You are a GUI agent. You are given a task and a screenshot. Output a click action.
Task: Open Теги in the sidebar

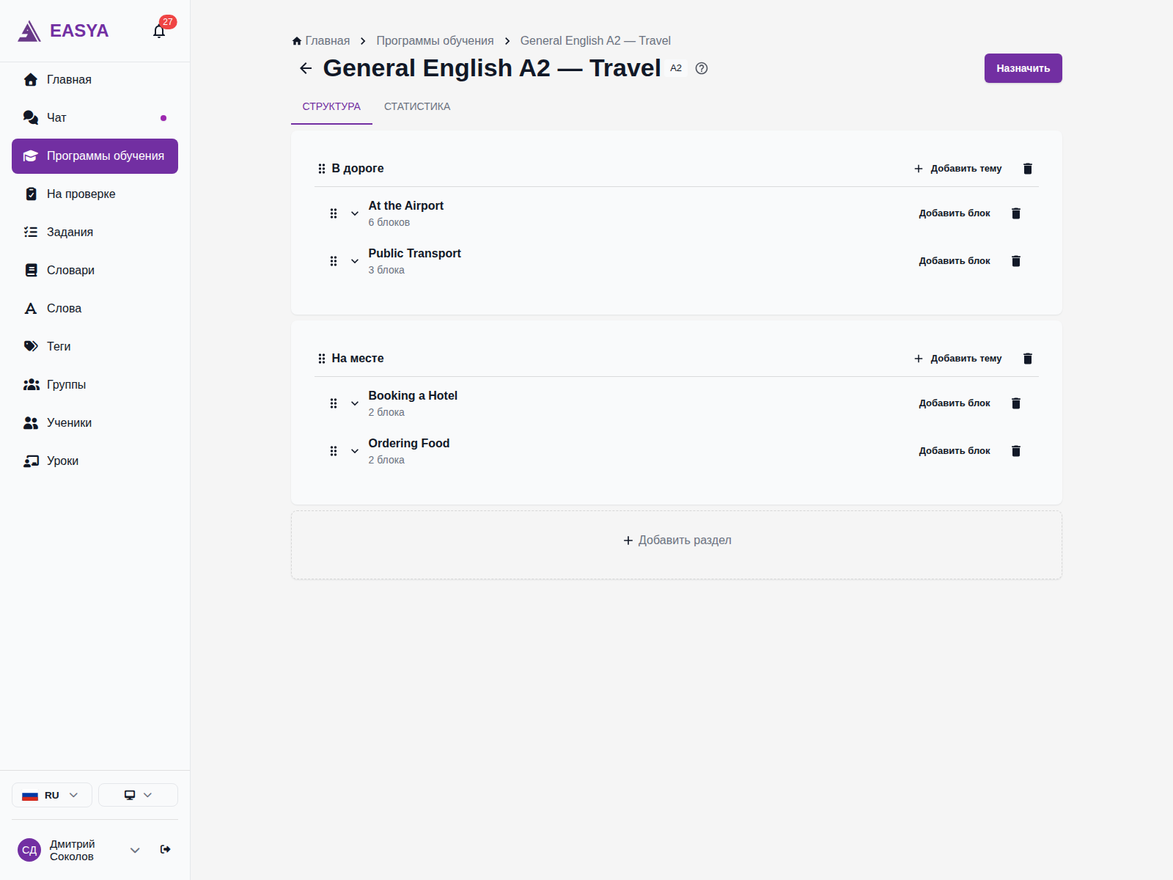[95, 346]
